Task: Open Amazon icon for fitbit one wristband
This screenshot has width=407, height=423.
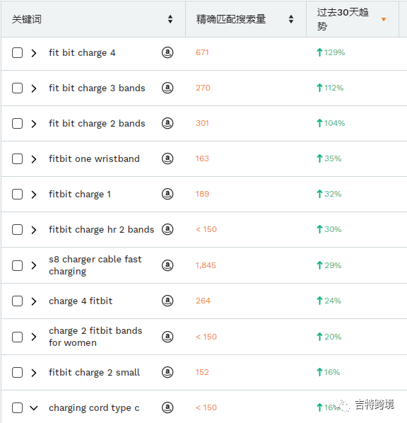Action: pyautogui.click(x=167, y=158)
